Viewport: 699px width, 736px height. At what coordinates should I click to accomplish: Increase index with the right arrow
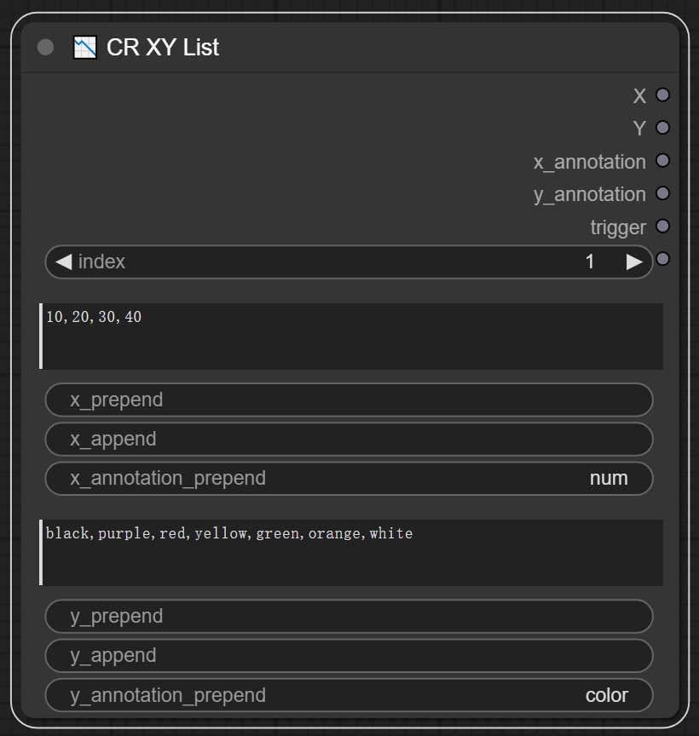[x=633, y=262]
